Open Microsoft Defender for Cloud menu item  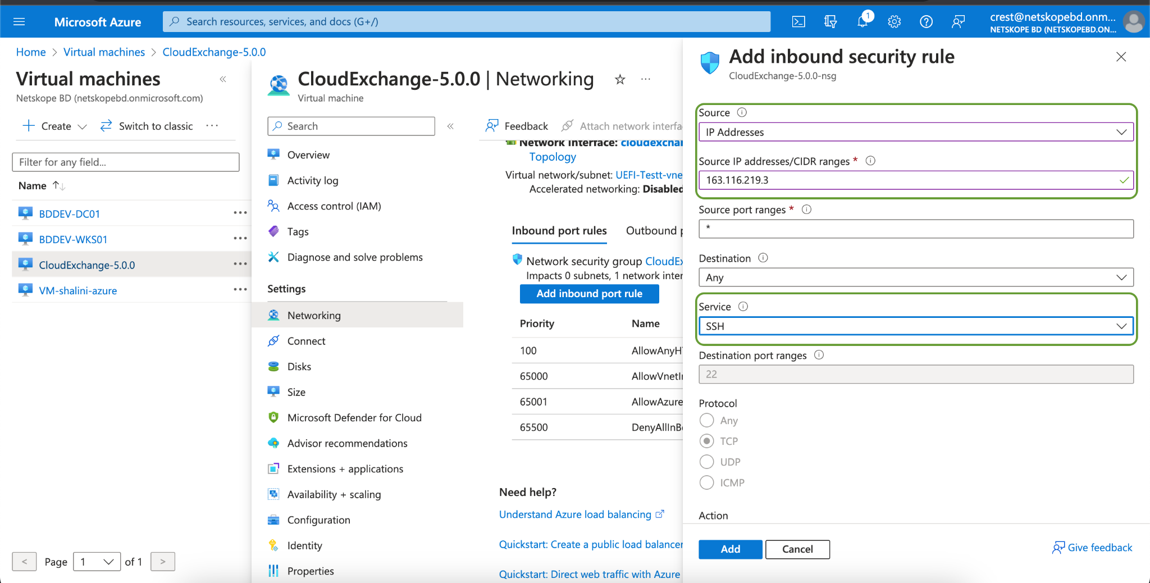354,418
